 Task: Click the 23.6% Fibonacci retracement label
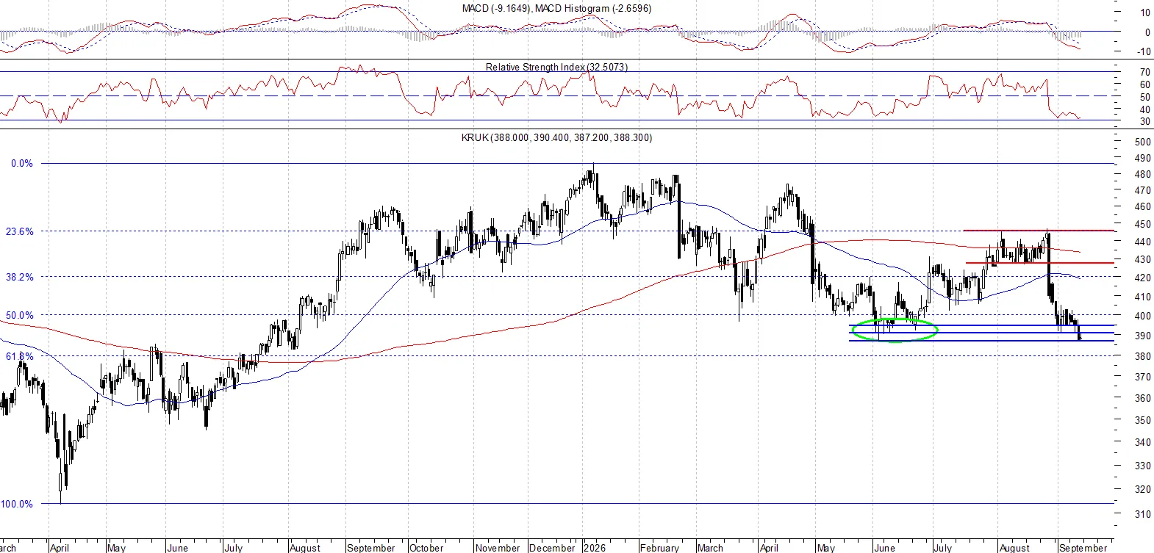click(20, 231)
